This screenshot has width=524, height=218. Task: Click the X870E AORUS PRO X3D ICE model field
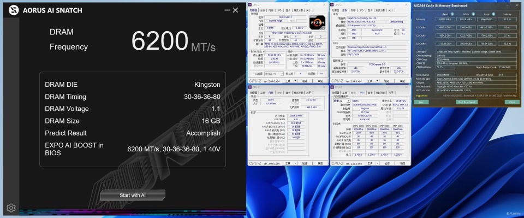click(366, 22)
